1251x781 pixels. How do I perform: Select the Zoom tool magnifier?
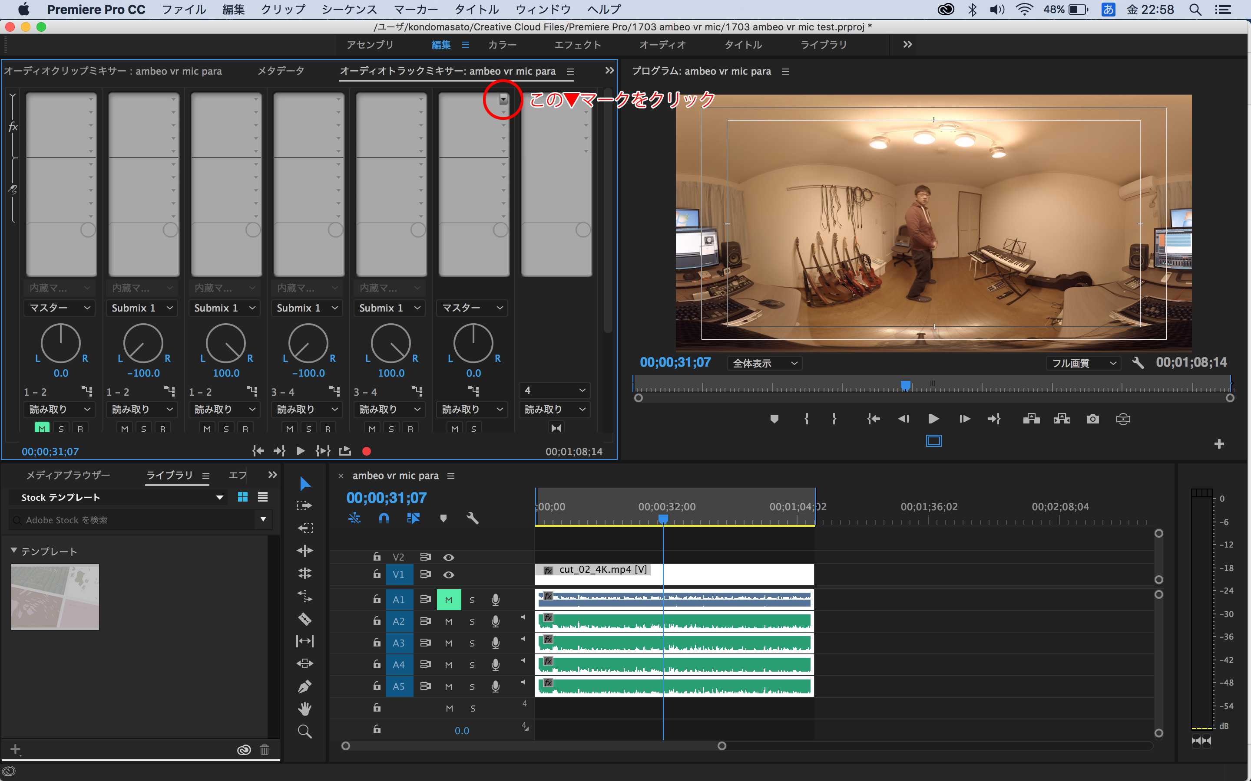tap(304, 732)
